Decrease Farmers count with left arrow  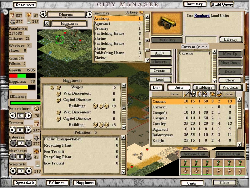pos(13,130)
